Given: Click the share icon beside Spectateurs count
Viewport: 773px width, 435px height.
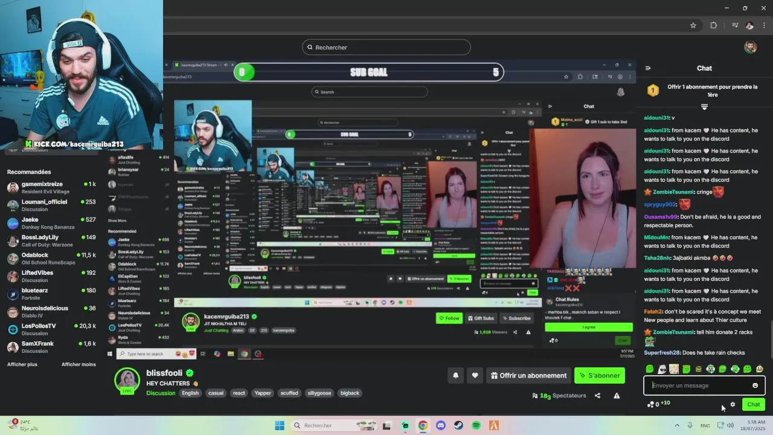Looking at the screenshot, I should point(597,396).
